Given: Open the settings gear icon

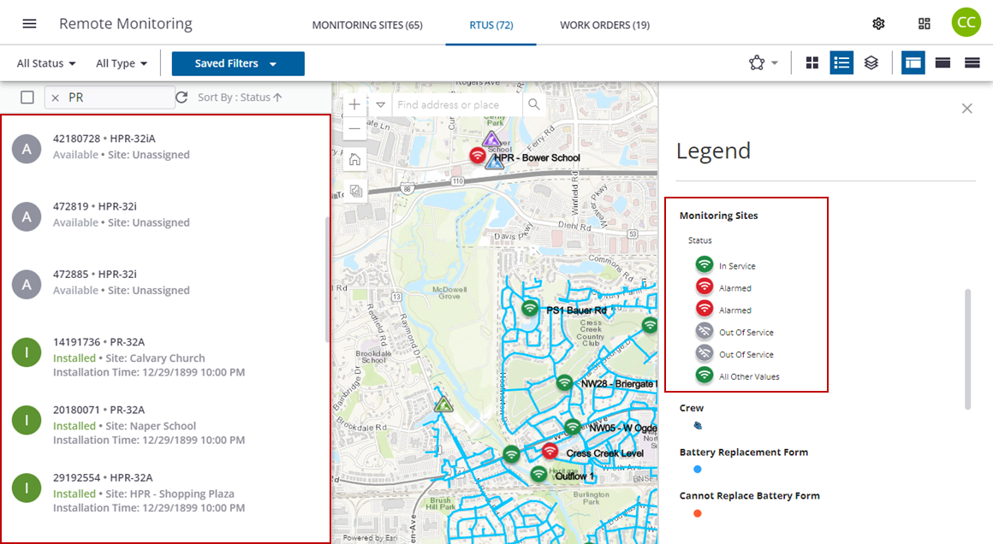Looking at the screenshot, I should pos(878,24).
